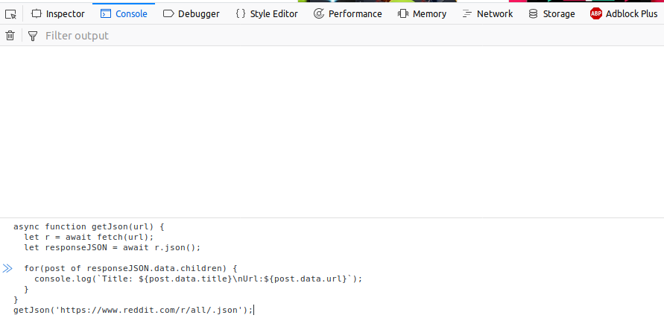Switch to the Console tab

pos(124,14)
